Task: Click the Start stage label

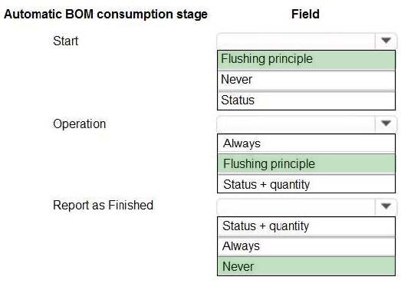Action: click(x=65, y=41)
